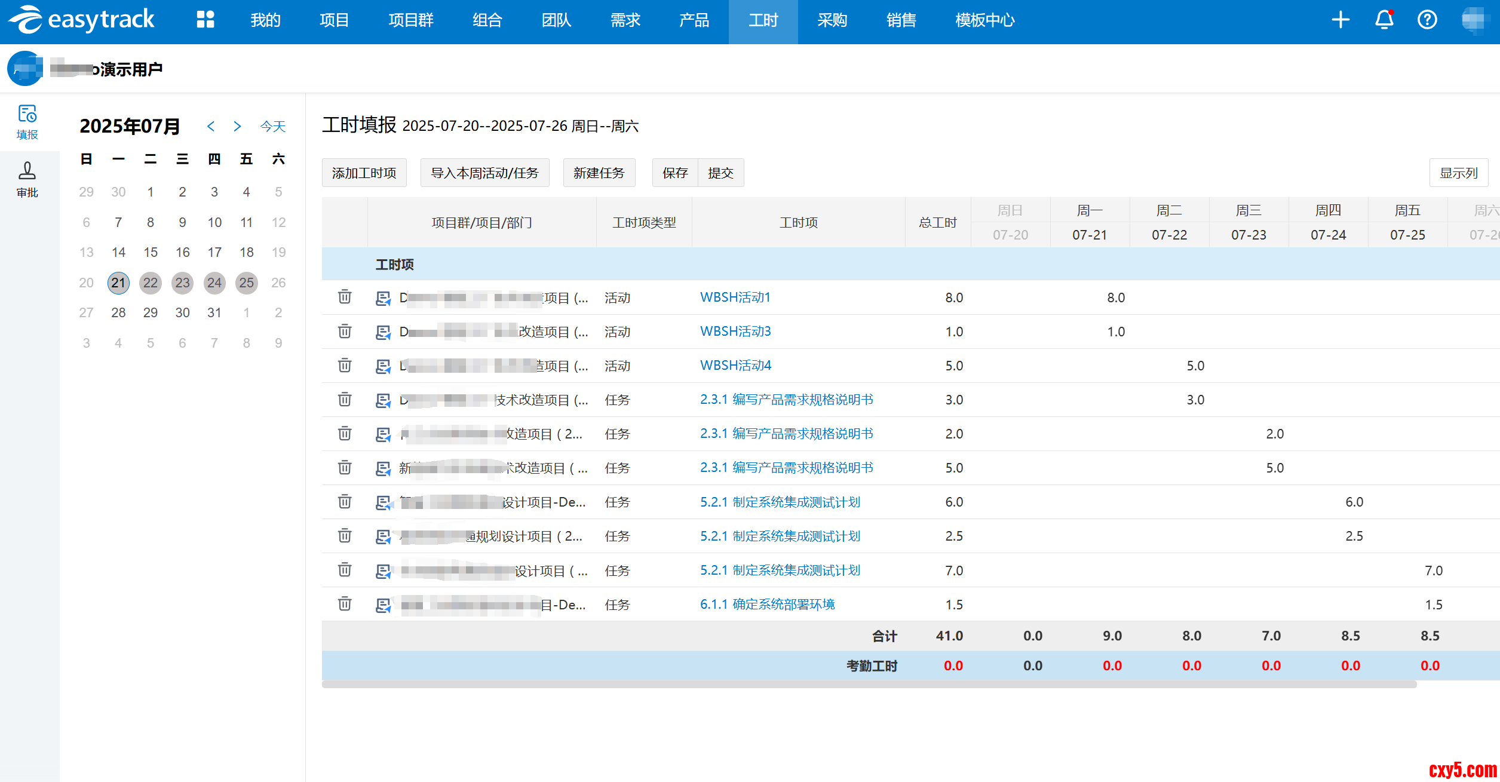Viewport: 1500px width, 782px height.
Task: Open the help question mark icon
Action: (1427, 20)
